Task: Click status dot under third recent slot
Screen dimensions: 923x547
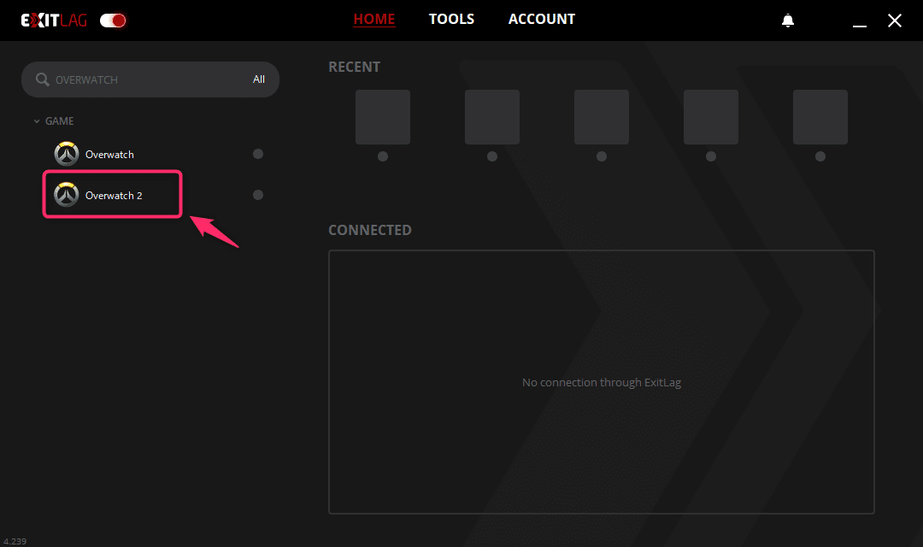Action: (x=602, y=156)
